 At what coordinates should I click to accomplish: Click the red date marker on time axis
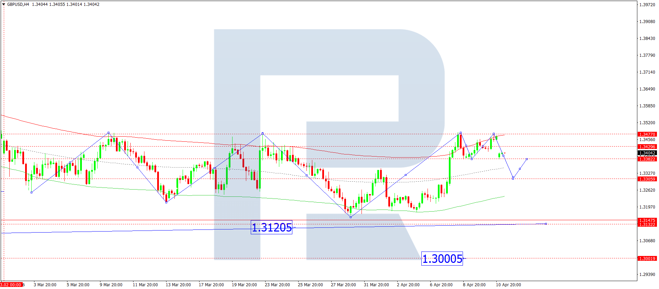11,285
